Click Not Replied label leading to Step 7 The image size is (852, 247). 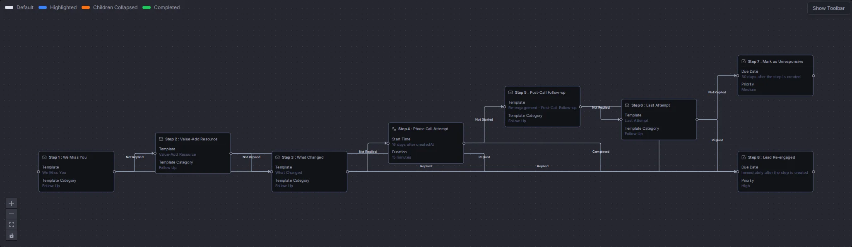pyautogui.click(x=717, y=92)
